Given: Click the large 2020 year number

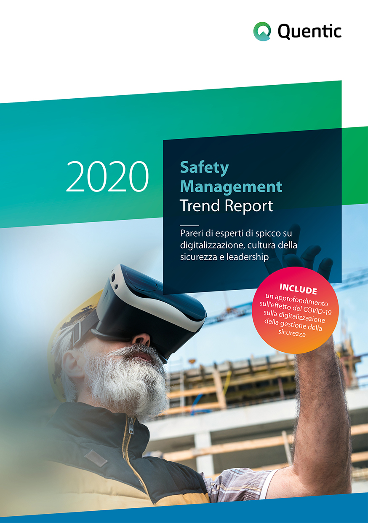Looking at the screenshot, I should click(107, 176).
